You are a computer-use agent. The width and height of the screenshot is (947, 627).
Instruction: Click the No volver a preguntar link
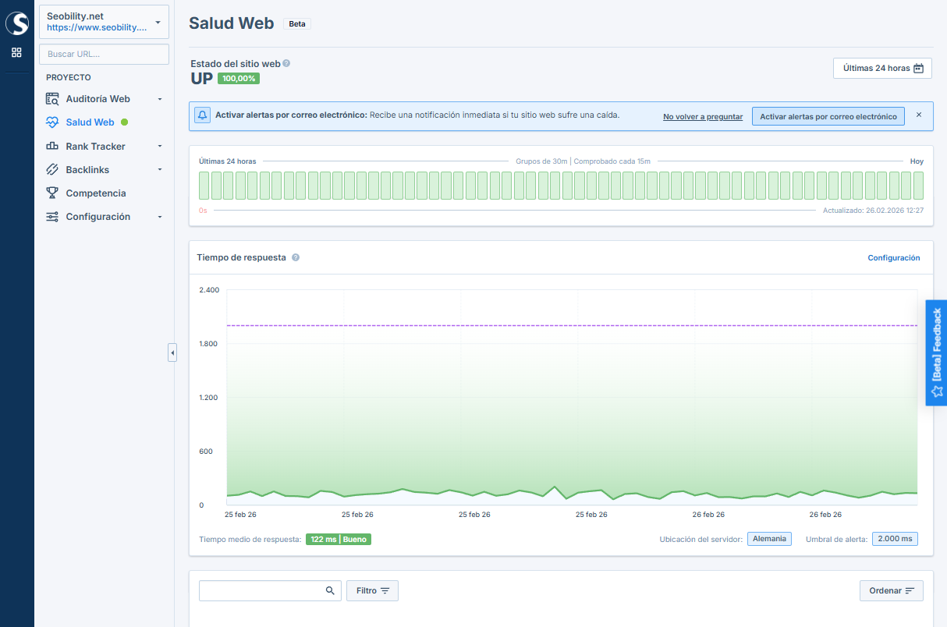702,117
